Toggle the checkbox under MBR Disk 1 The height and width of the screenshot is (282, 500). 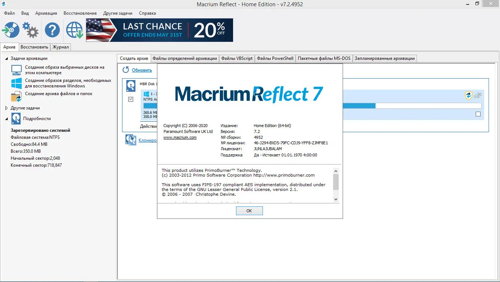[x=131, y=99]
